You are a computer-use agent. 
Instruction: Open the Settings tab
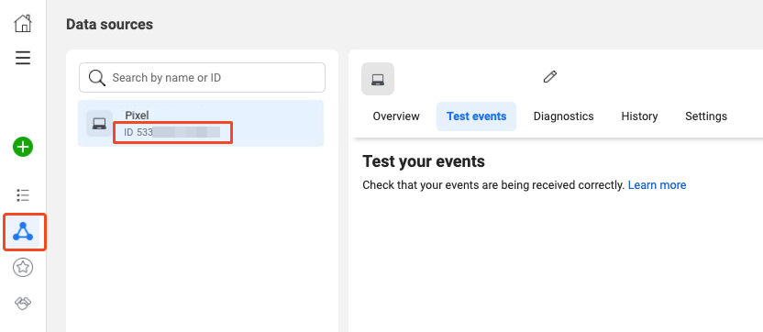[706, 116]
